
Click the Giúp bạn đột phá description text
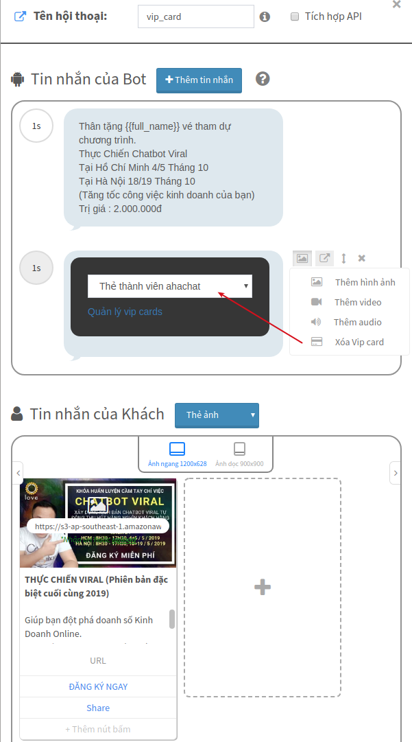89,627
